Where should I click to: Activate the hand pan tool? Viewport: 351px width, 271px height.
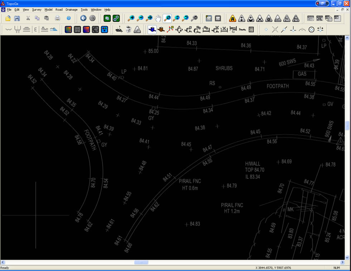tap(158, 18)
